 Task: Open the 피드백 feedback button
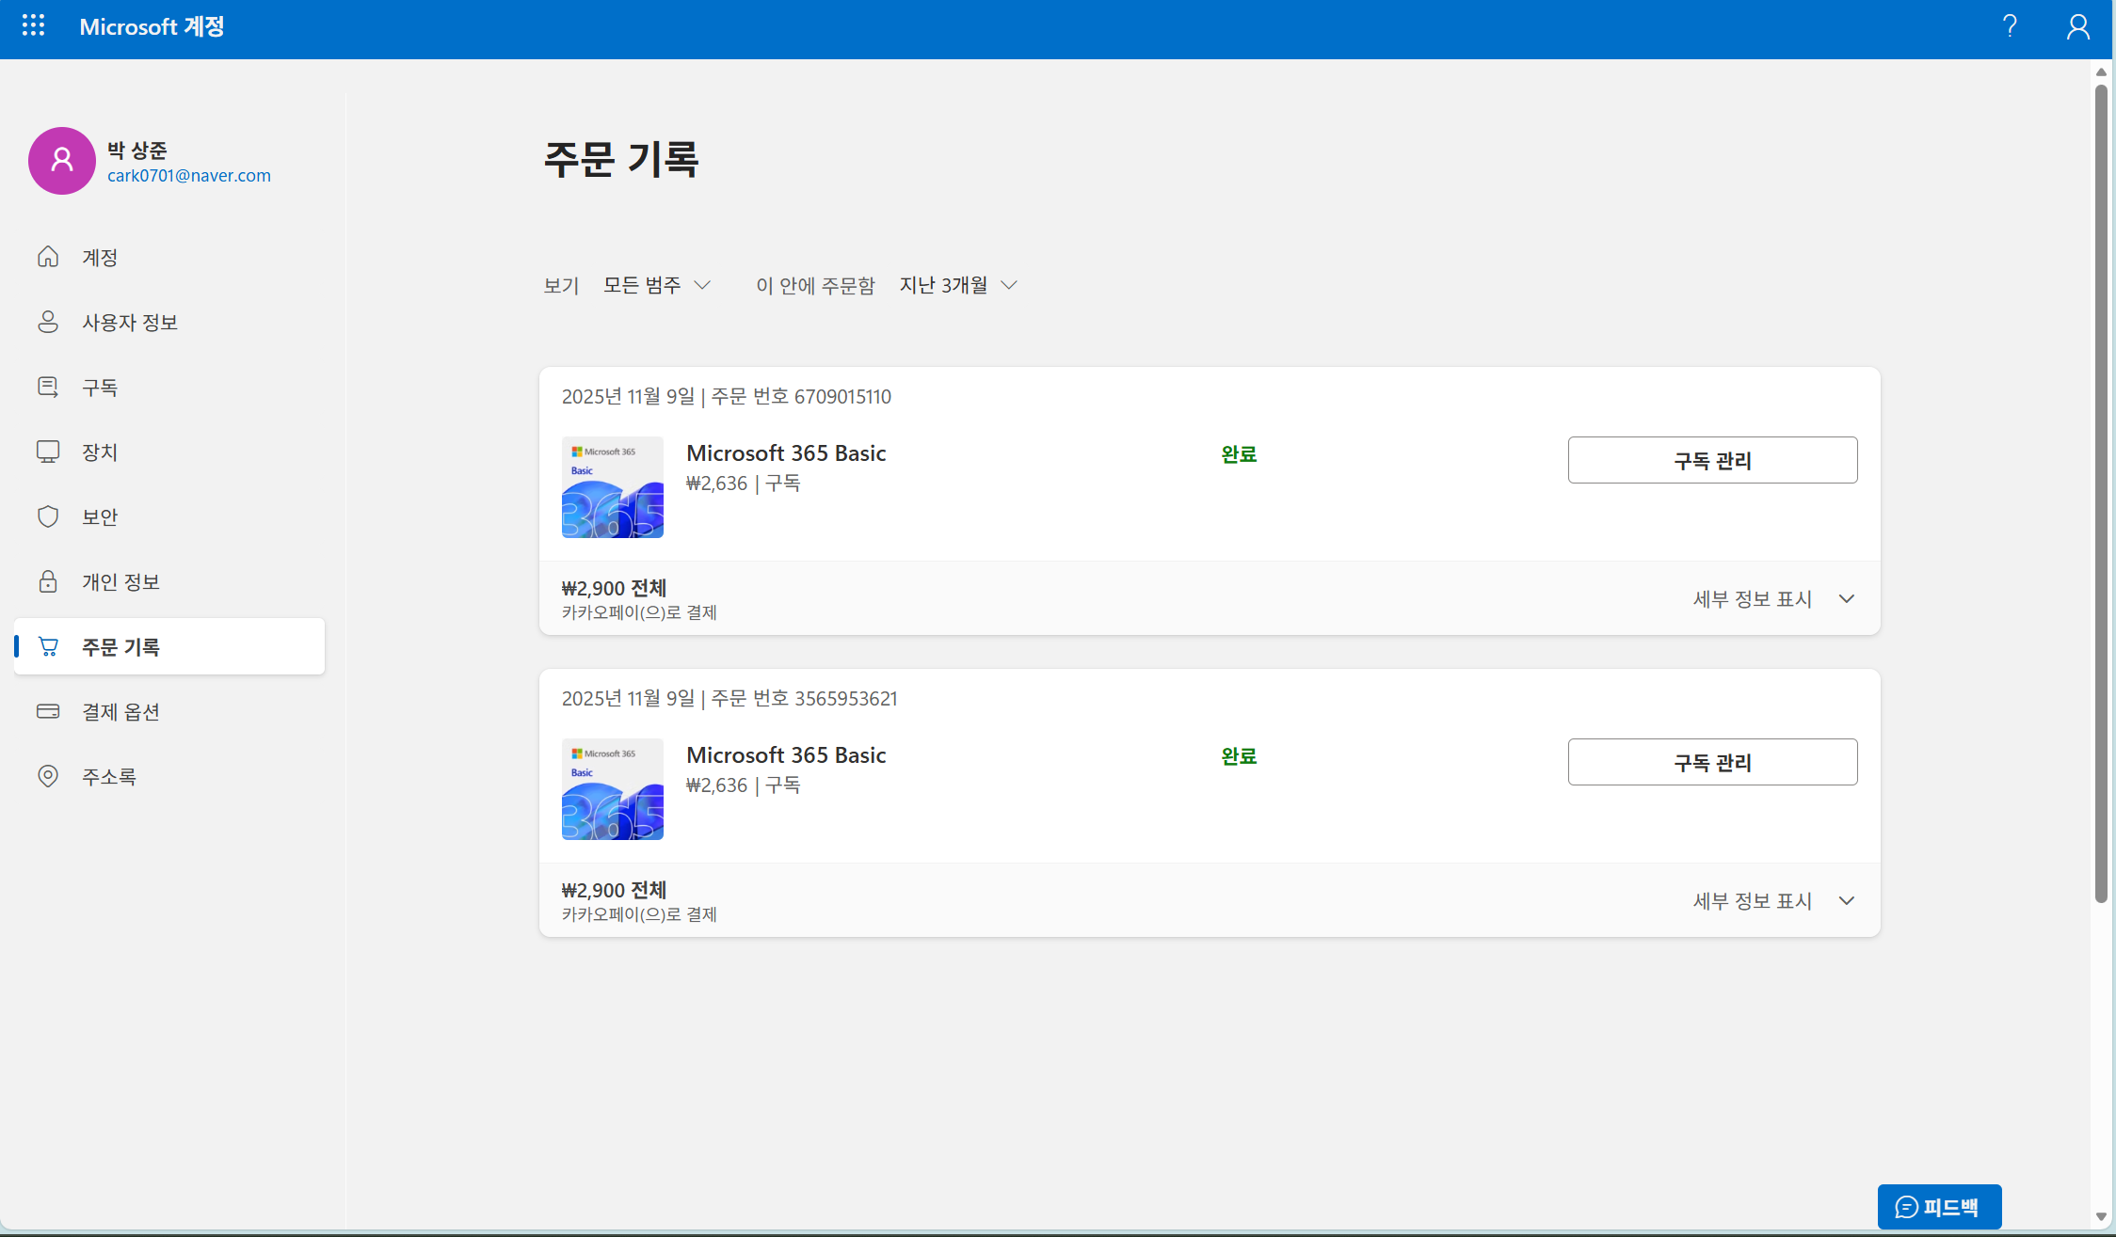click(x=1939, y=1206)
